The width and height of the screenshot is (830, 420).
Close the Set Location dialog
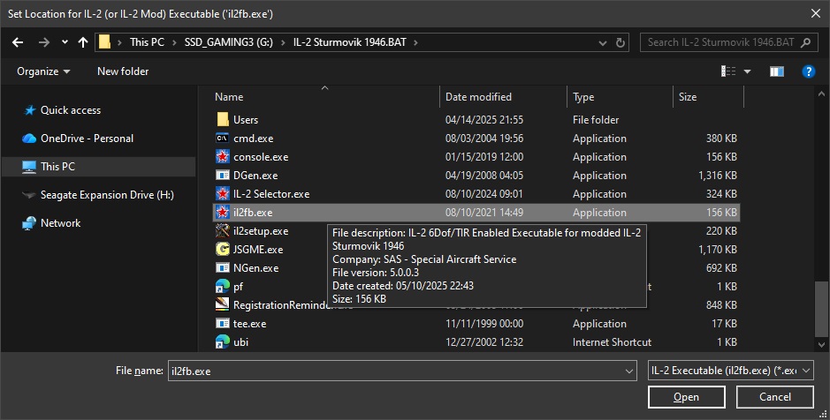coord(816,14)
